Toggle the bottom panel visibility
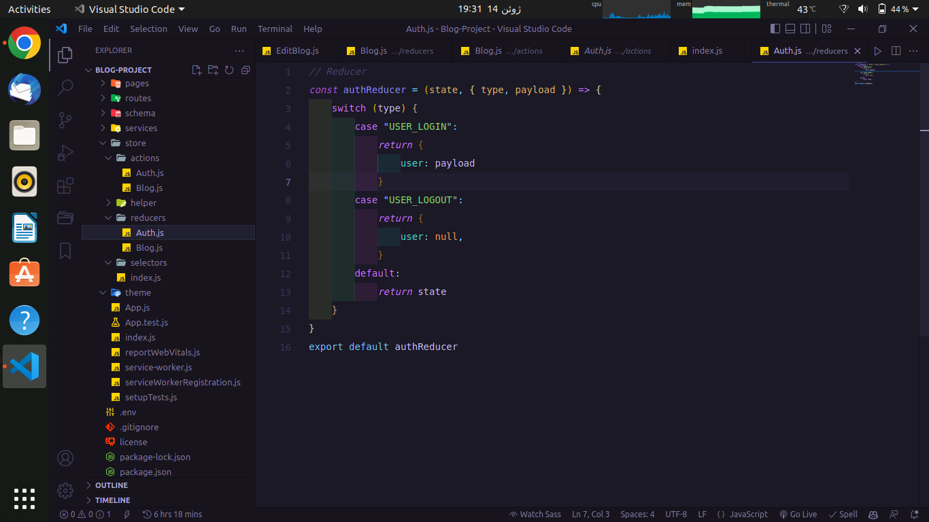 [x=790, y=29]
